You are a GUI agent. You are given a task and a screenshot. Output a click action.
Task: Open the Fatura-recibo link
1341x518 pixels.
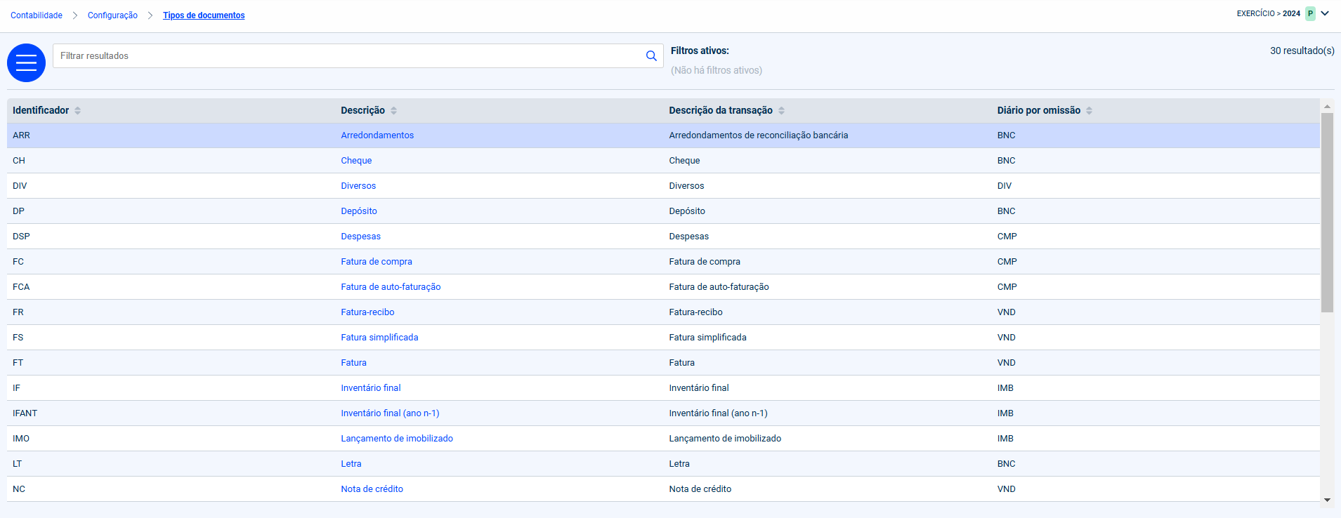pyautogui.click(x=367, y=312)
